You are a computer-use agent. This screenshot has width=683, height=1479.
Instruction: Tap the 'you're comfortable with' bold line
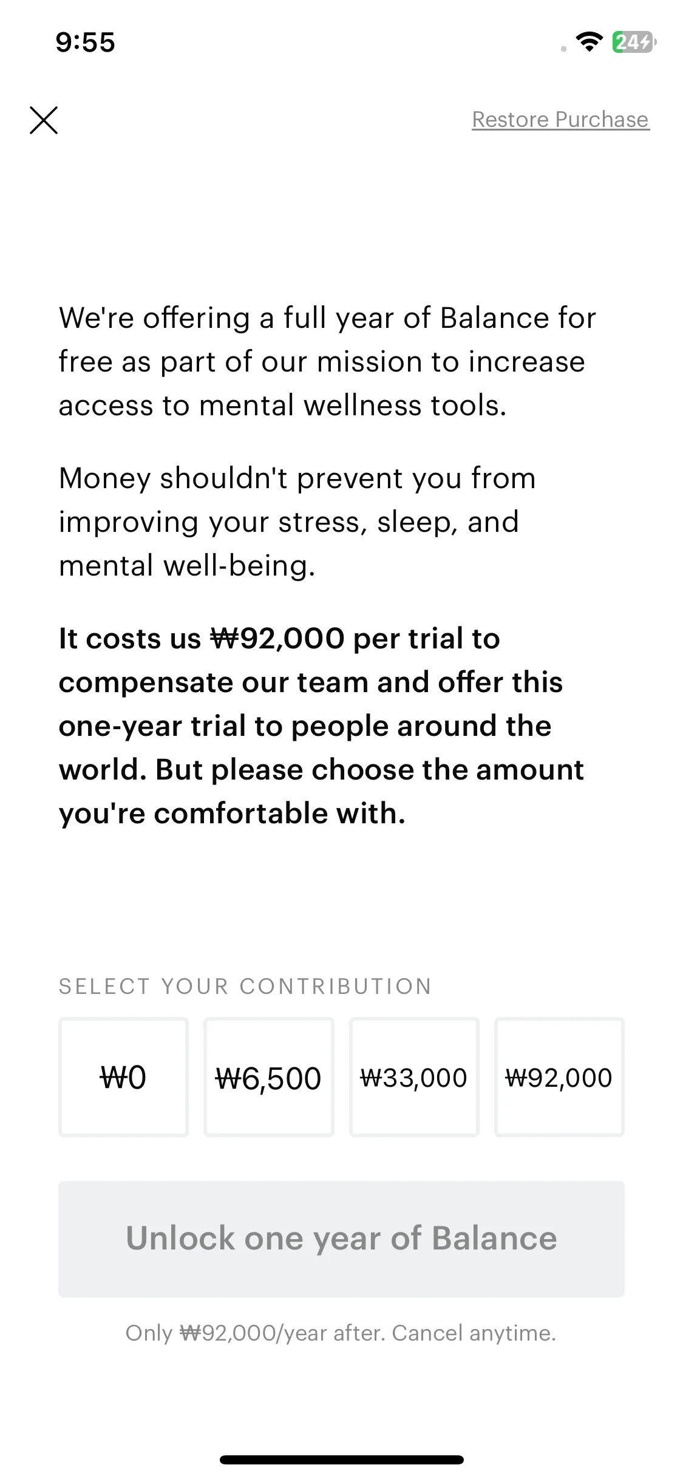[232, 813]
